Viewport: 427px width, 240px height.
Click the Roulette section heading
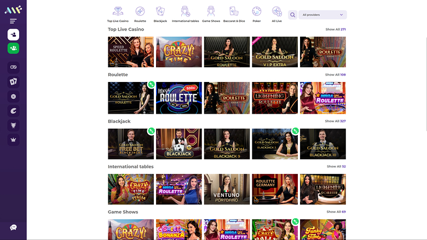click(118, 75)
